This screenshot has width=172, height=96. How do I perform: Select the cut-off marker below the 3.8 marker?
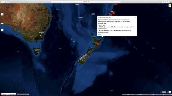(111, 15)
